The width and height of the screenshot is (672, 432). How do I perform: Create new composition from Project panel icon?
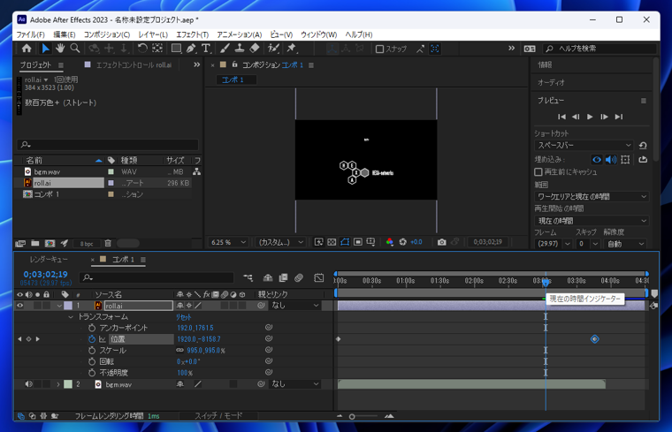pyautogui.click(x=50, y=243)
